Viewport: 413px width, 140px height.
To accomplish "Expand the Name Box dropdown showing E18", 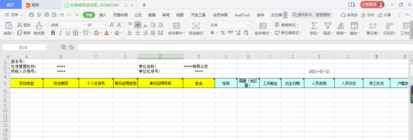I will [x=46, y=47].
